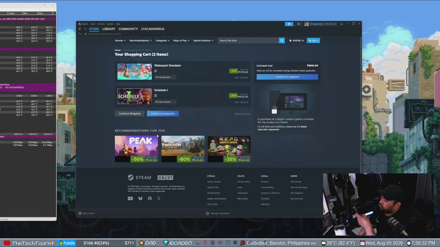Click the calendar icon in stream bar
Screen dimensions: 440x247
(x=362, y=243)
